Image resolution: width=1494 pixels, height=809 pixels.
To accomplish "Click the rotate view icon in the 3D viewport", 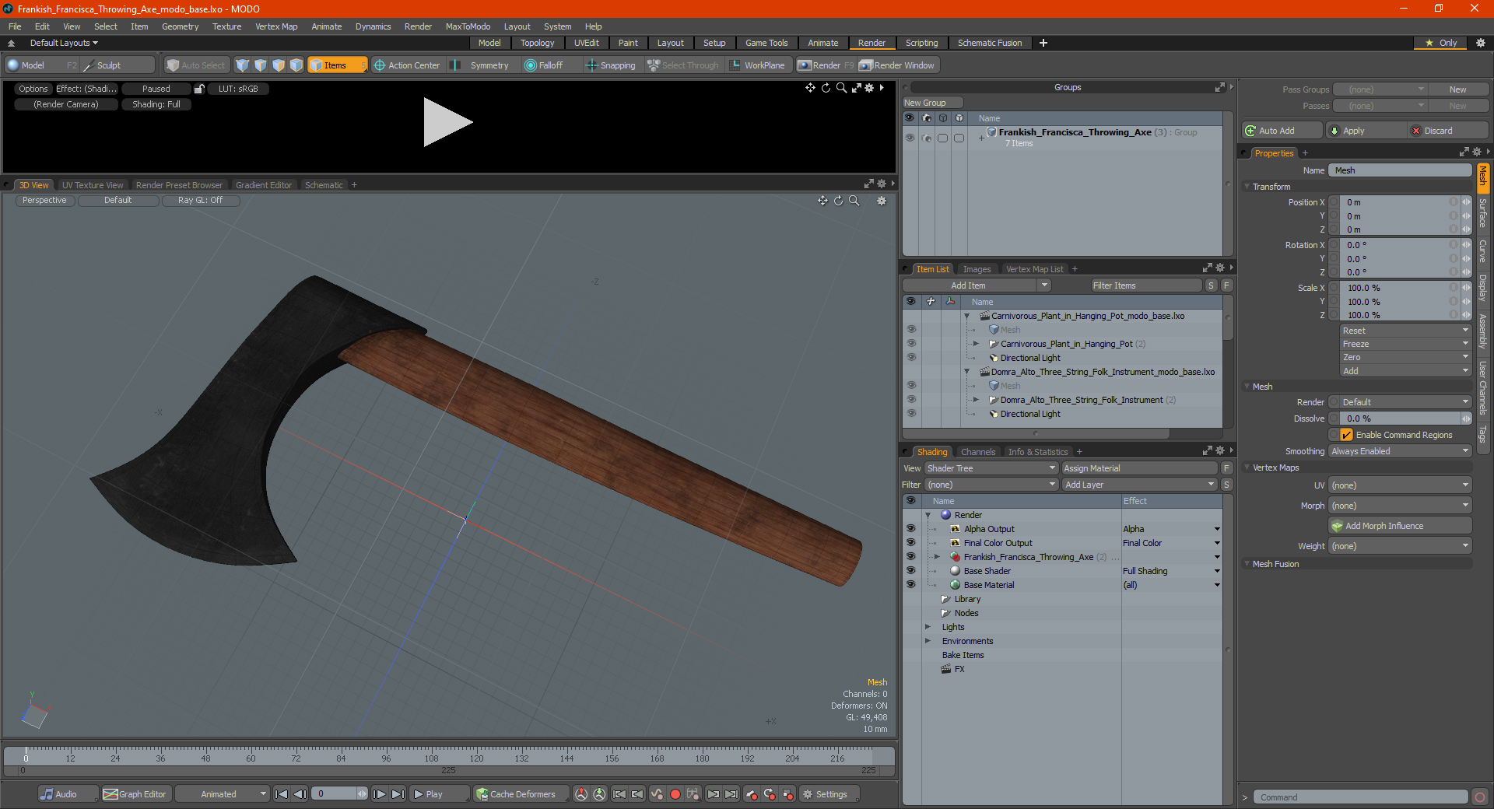I will click(838, 201).
